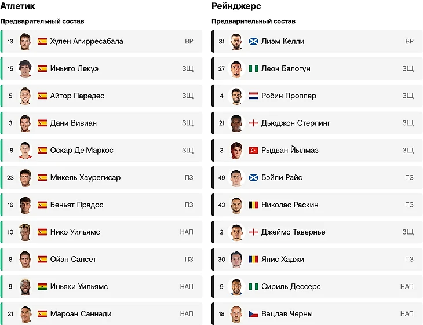Click the Turkey flag next to Рыдван Йылмаз
Image resolution: width=423 pixels, height=325 pixels.
click(x=253, y=150)
